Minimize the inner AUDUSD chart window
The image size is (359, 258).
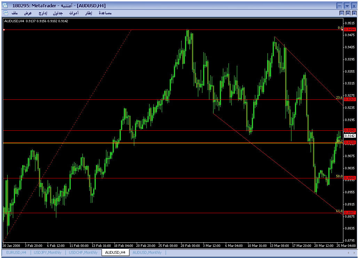[x=342, y=13]
